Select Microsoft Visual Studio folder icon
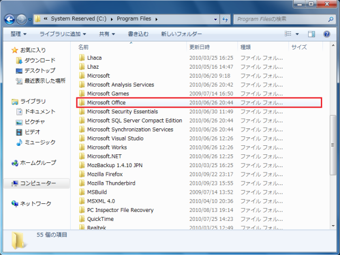This screenshot has width=340, height=255. pos(82,138)
